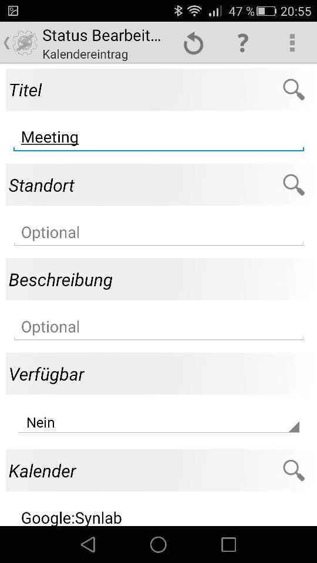Tap the Kalender magnifier search icon
This screenshot has height=563, width=317.
point(294,471)
